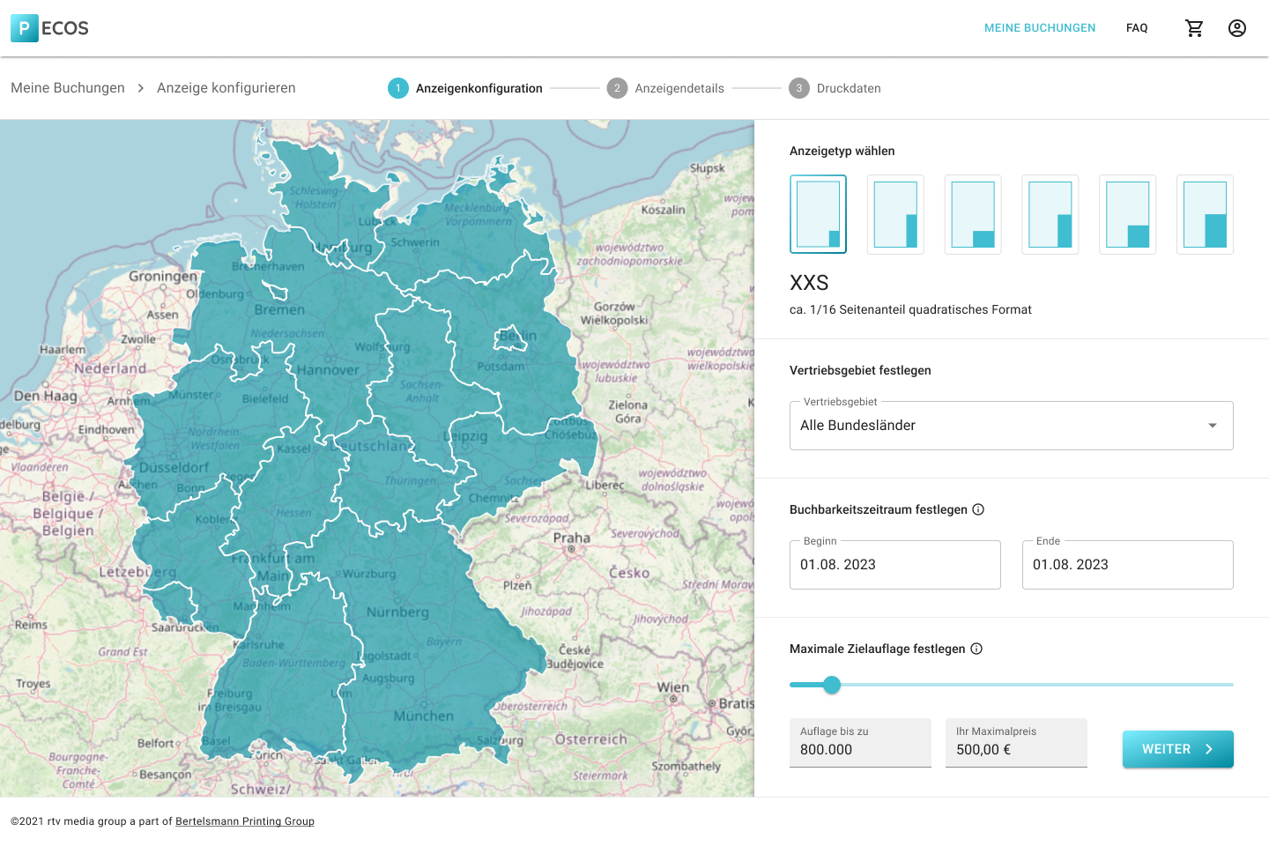The image size is (1269, 846).
Task: Open the Bertelsmann Printing Group link
Action: point(245,821)
